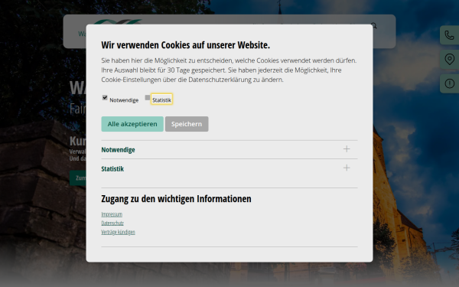
Task: Click the cookie dialog title heading
Action: [x=186, y=45]
